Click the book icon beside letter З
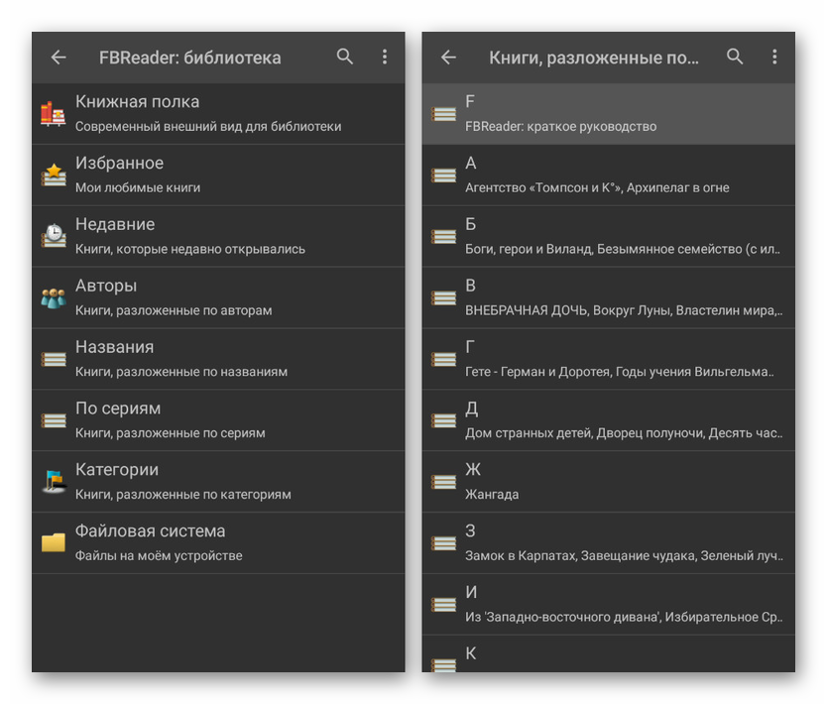This screenshot has height=704, width=827. point(443,542)
